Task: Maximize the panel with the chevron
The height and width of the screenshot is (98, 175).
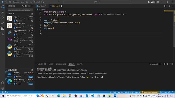Action: tap(170, 64)
